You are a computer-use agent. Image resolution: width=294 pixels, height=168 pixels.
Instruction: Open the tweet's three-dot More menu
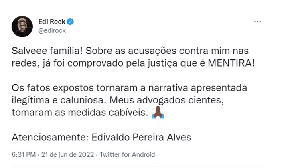click(x=258, y=22)
